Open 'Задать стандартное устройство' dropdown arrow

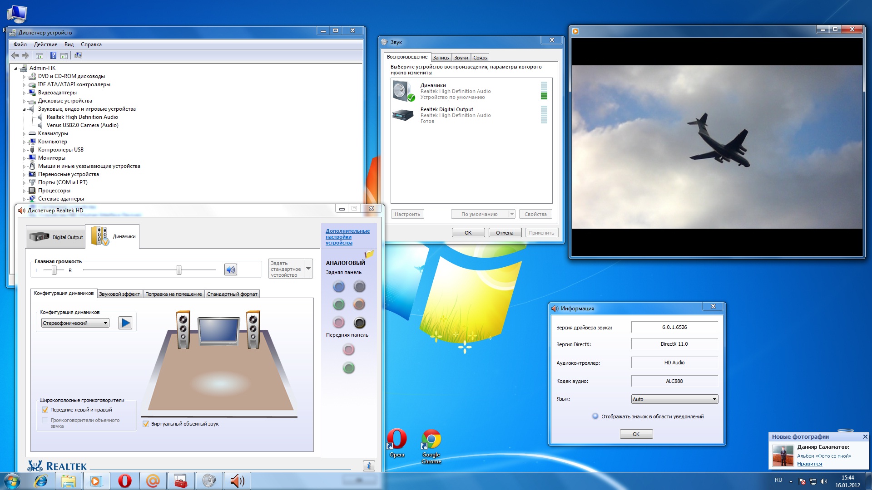click(308, 269)
